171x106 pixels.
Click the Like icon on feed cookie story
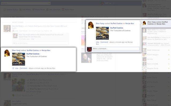pos(13,68)
